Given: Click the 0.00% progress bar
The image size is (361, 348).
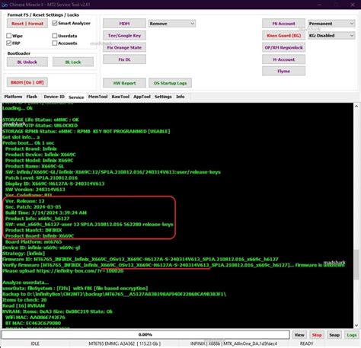Looking at the screenshot, I should [x=145, y=334].
